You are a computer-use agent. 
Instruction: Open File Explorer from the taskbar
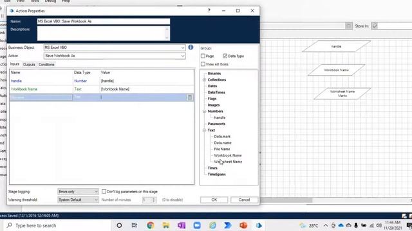(166, 225)
